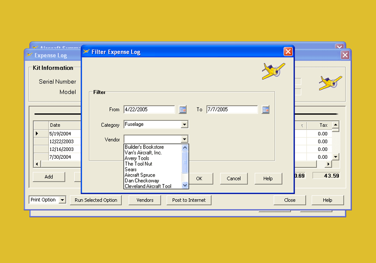Viewport: 376px width, 263px height.
Task: Click the Filter Expense Log title bar icon
Action: click(86, 52)
